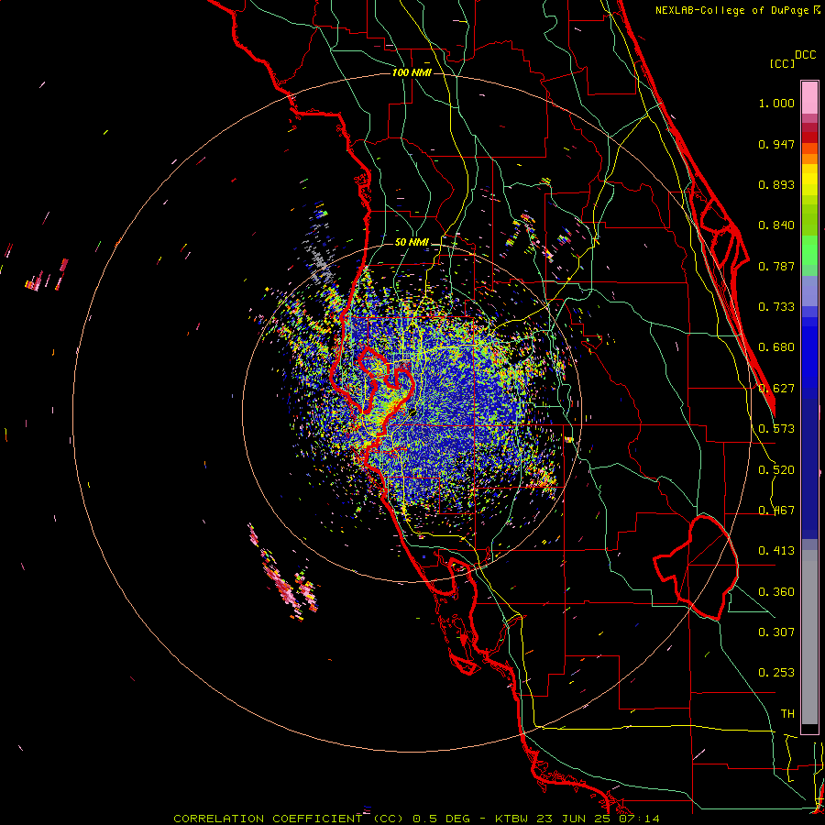Select the 0.840 legend value
This screenshot has height=825, width=825.
(x=776, y=225)
